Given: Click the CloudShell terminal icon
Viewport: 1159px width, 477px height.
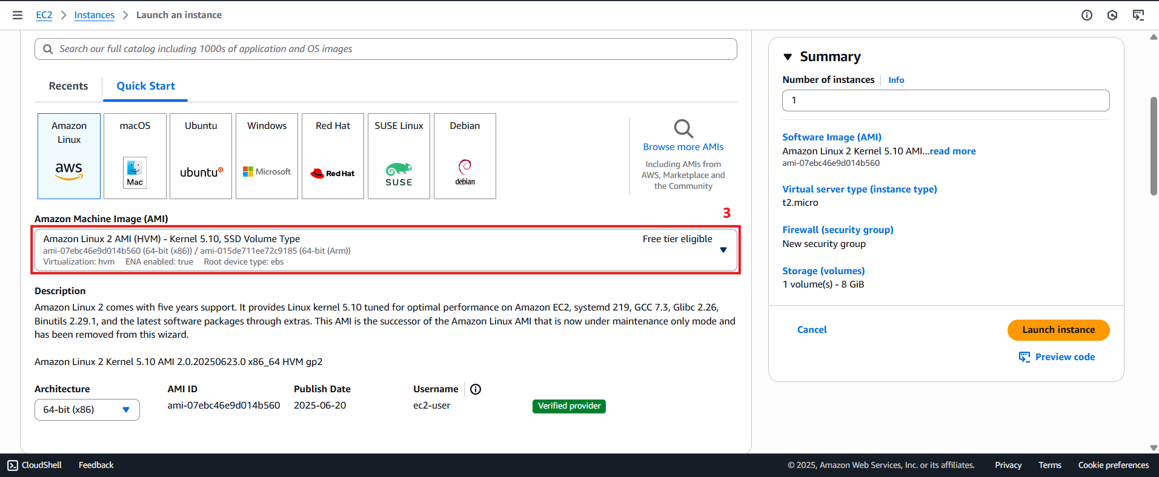Looking at the screenshot, I should tap(13, 465).
